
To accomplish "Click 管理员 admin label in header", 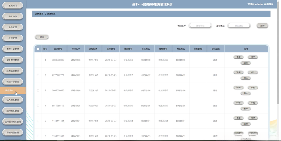I will pyautogui.click(x=255, y=4).
